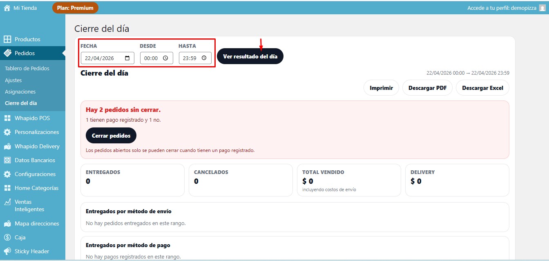The image size is (549, 261).
Task: Click the Datos Bancarios icon
Action: (7, 160)
